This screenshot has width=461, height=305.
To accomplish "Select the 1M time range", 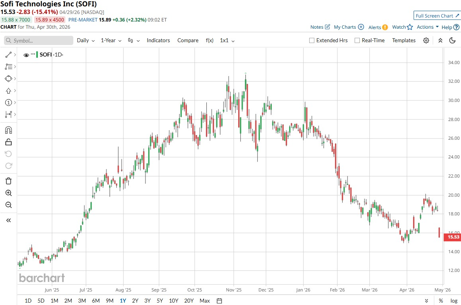I will coord(55,301).
